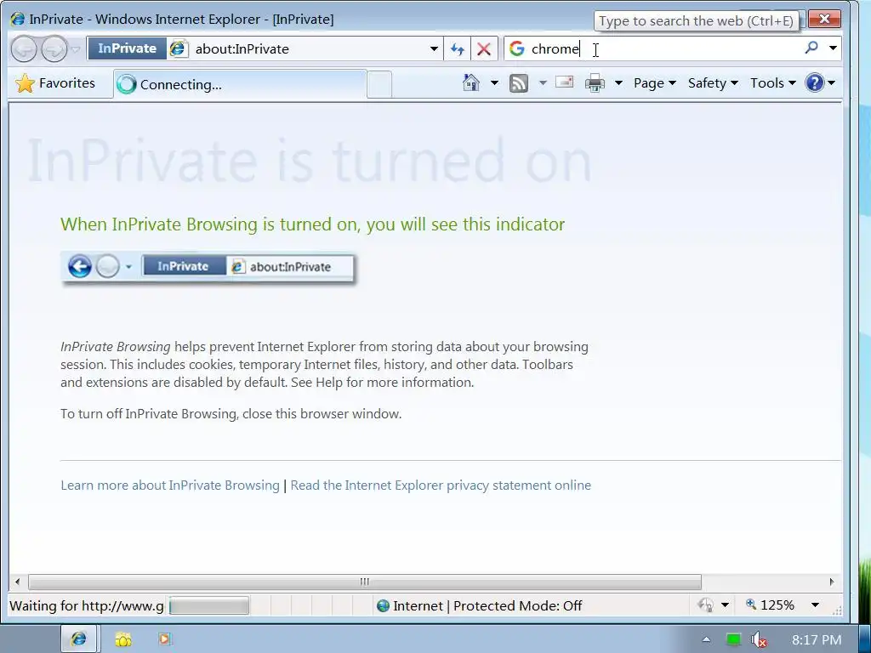Click the Forward navigation button
Image resolution: width=871 pixels, height=653 pixels.
[x=54, y=48]
